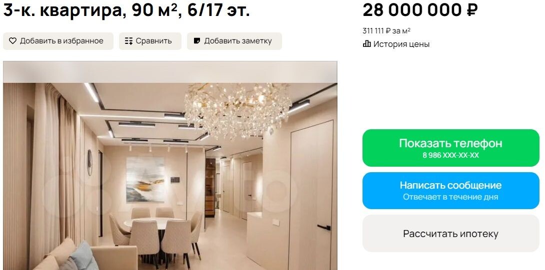Click the sticky note icon
This screenshot has width=545, height=270.
point(196,41)
